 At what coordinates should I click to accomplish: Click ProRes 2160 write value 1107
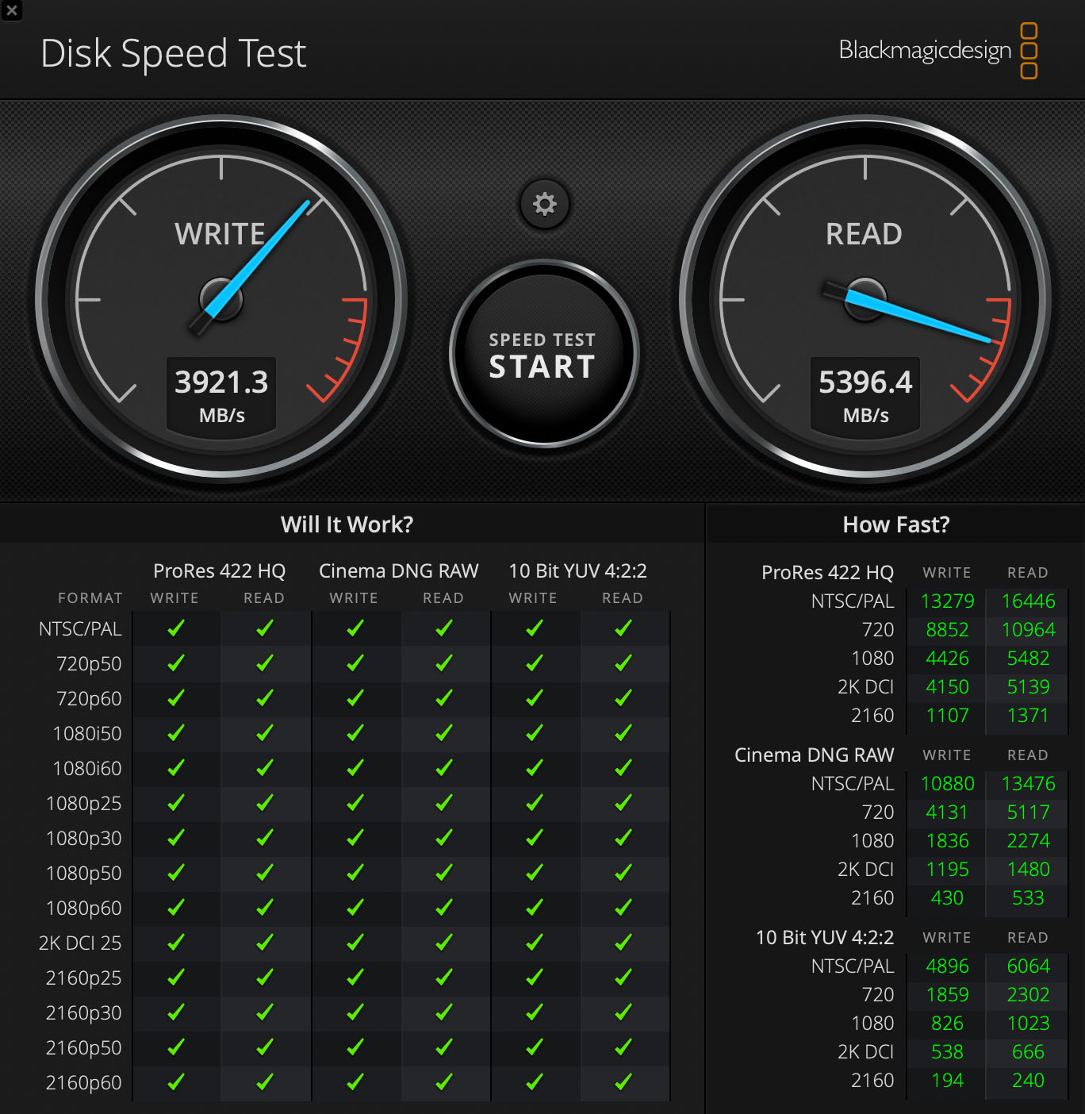948,716
